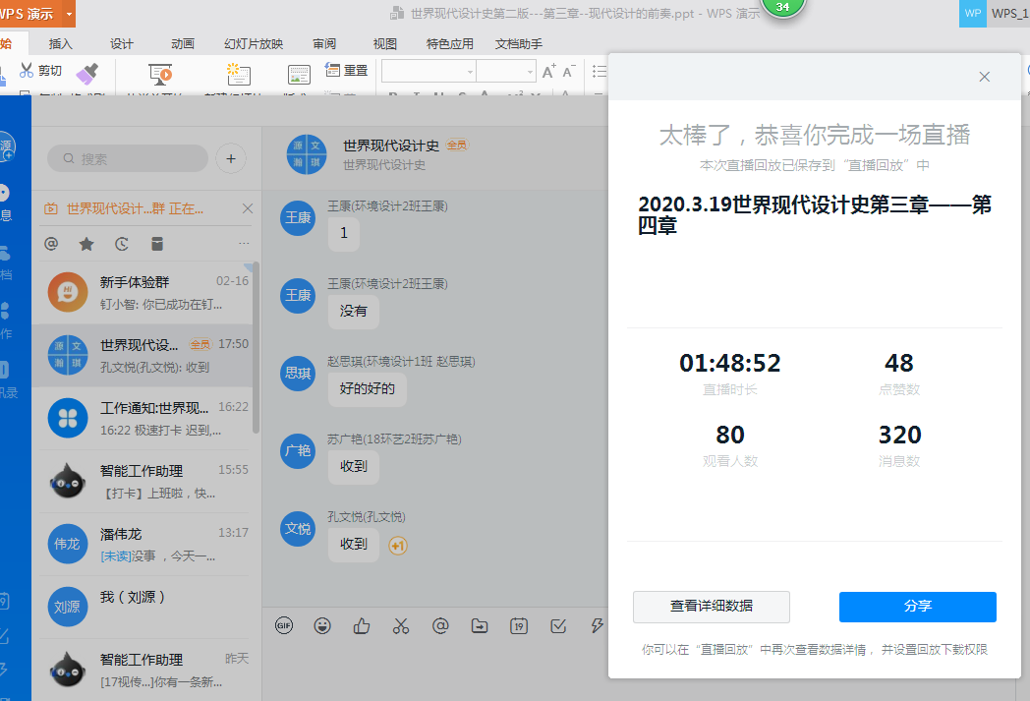Viewport: 1030px width, 701px height.
Task: Open the WPS 演示 application menu dropdown arrow
Action: point(68,14)
